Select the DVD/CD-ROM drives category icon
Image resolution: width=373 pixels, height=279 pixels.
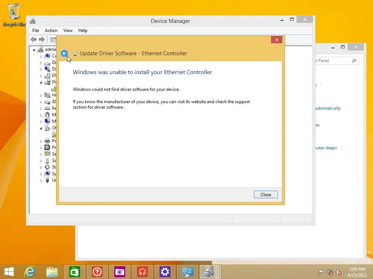pyautogui.click(x=47, y=76)
